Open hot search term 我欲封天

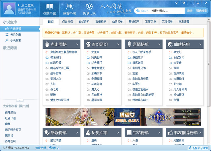(152, 33)
